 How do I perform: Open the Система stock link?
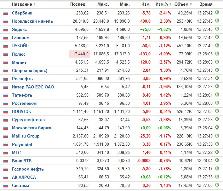(x=20, y=185)
